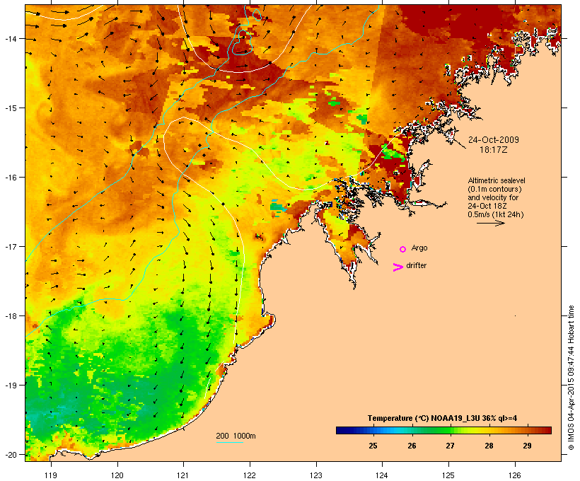The height and width of the screenshot is (481, 580).
Task: Click the '24-Oct 18Z' caption line
Action: (x=487, y=206)
